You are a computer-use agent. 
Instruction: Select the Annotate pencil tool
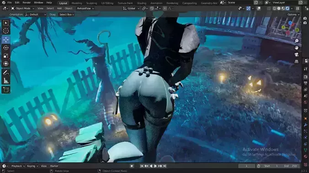coord(6,73)
